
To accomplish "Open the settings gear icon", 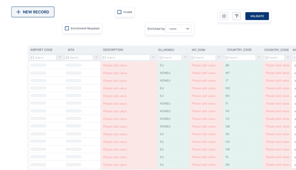I will [x=224, y=16].
